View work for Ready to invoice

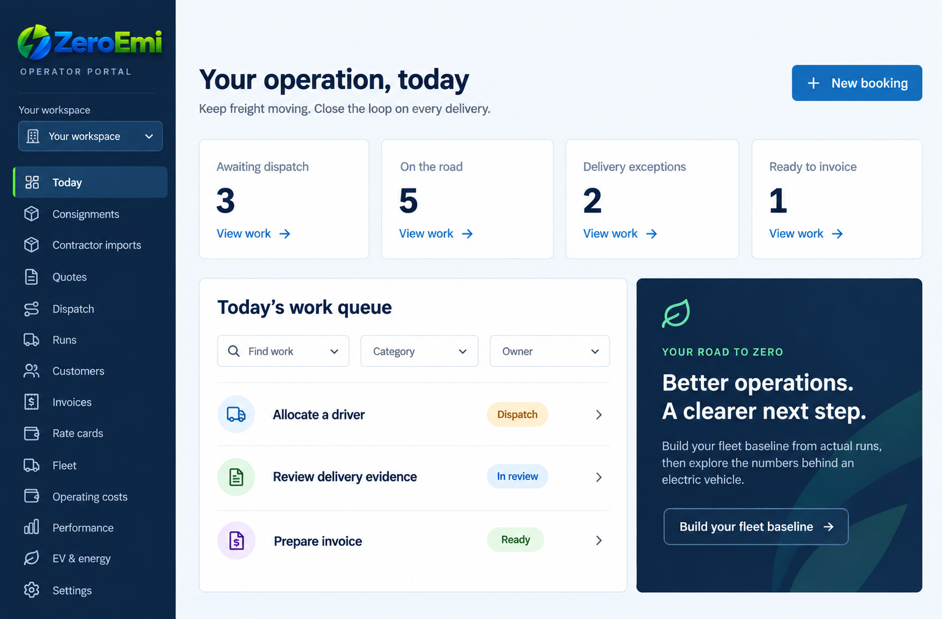806,234
